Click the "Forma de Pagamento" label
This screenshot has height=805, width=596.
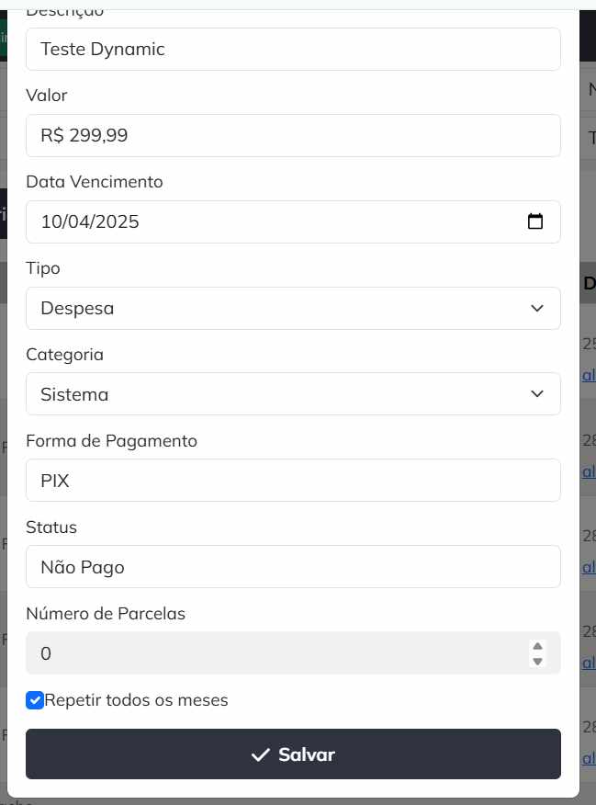[x=111, y=441]
